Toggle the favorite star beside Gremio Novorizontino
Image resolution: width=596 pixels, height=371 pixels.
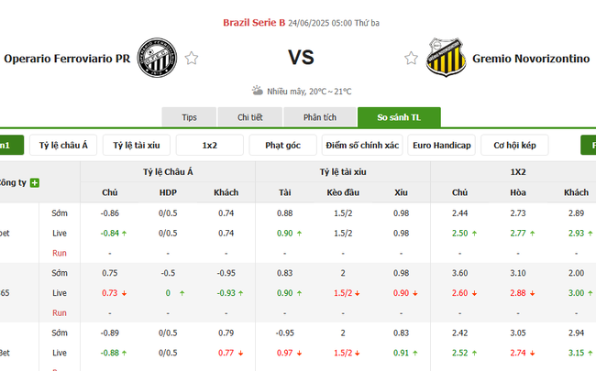tap(412, 59)
